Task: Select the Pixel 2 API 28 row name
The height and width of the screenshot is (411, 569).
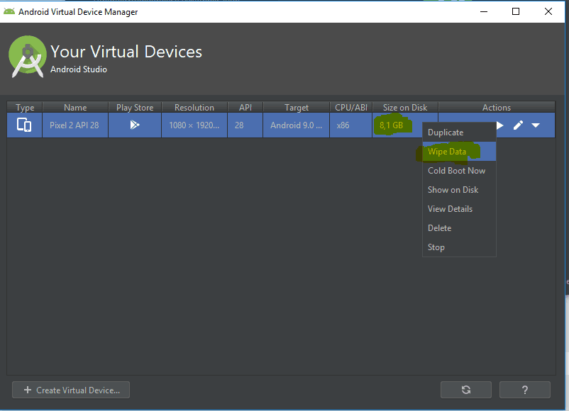Action: click(74, 125)
